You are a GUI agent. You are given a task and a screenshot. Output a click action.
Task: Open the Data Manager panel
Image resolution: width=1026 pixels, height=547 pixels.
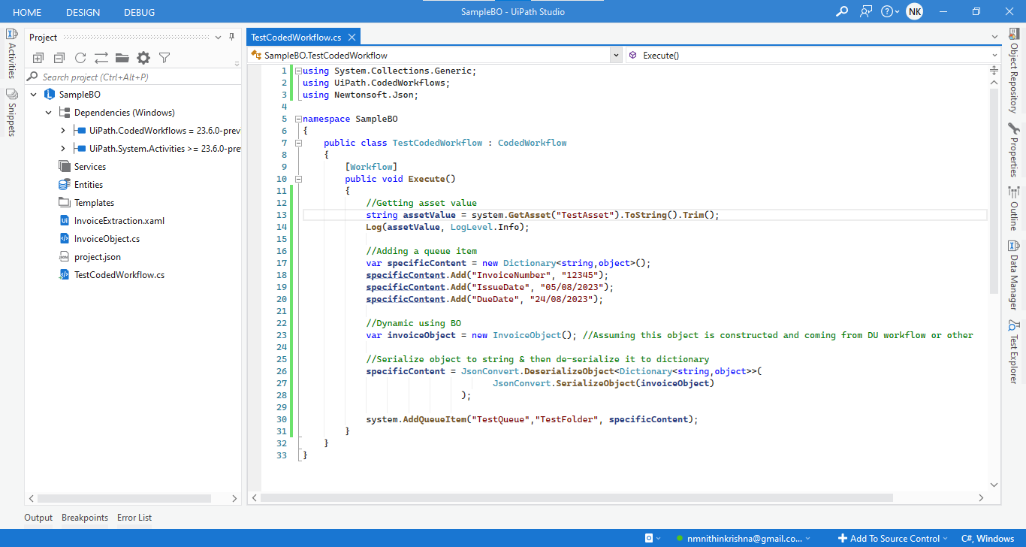[x=1013, y=275]
